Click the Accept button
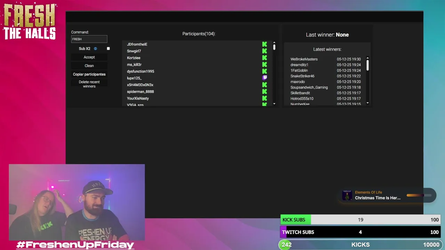The height and width of the screenshot is (250, 445). tap(89, 57)
